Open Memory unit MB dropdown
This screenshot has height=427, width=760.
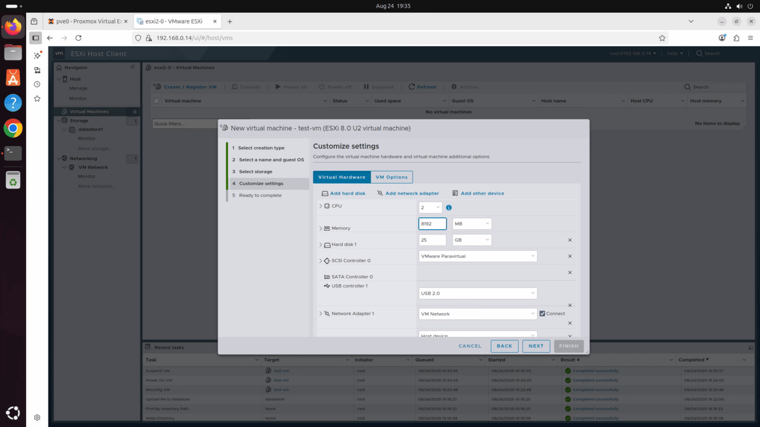point(472,224)
